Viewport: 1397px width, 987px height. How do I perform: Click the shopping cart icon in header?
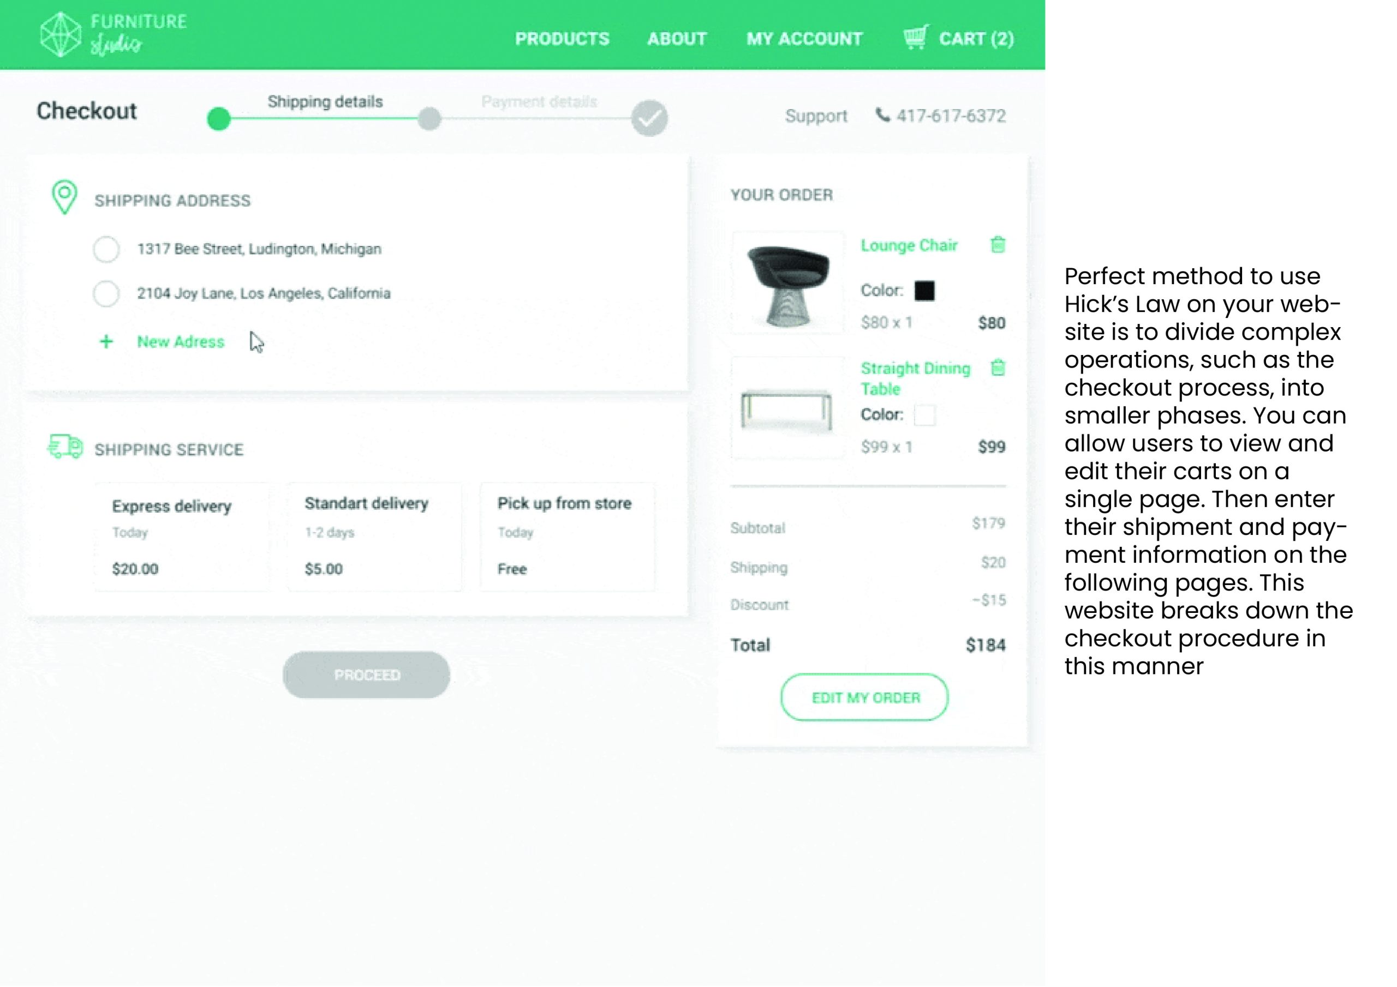[x=915, y=37]
